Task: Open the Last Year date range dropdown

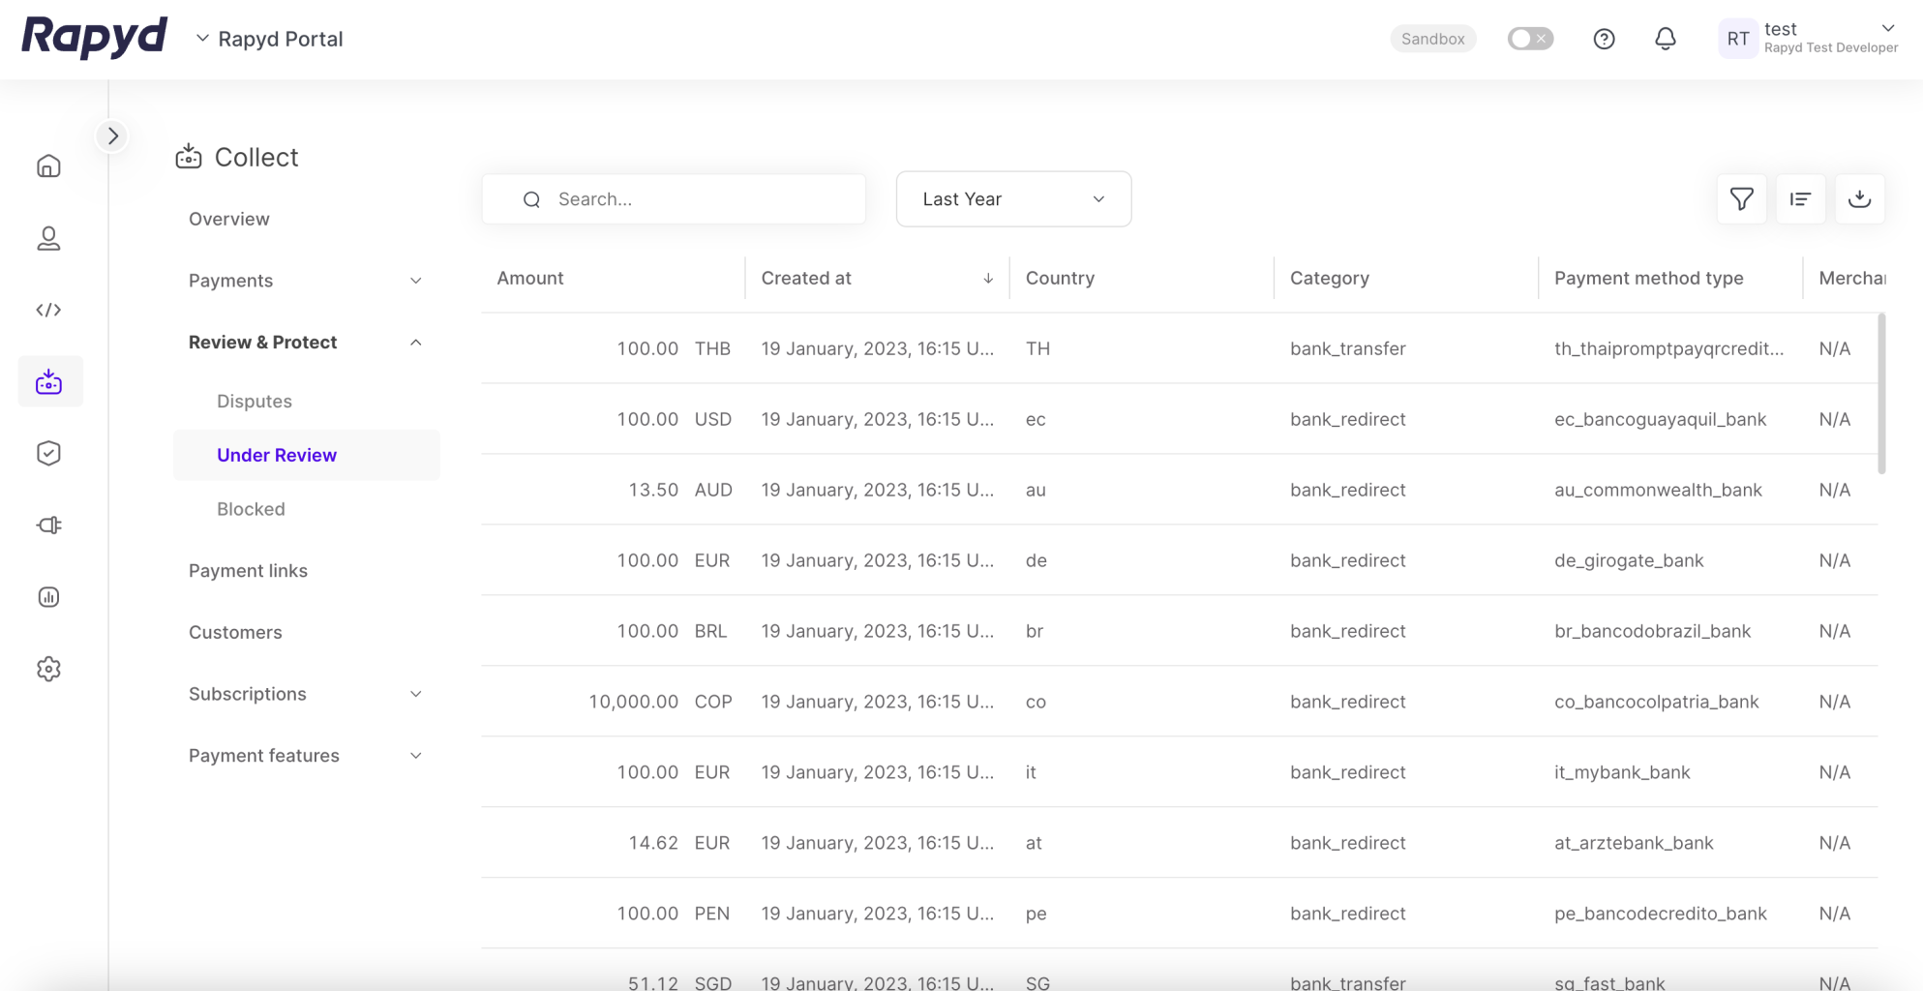Action: pos(1013,199)
